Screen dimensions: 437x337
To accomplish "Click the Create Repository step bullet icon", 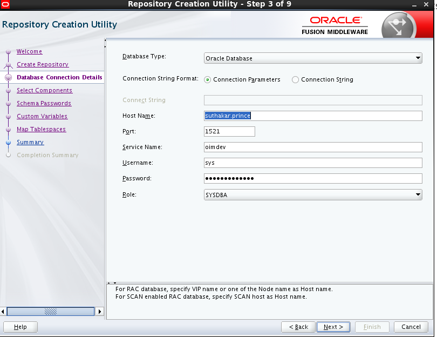I will pyautogui.click(x=8, y=65).
